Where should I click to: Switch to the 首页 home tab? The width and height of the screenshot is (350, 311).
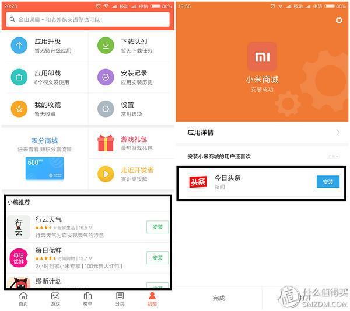(x=23, y=299)
